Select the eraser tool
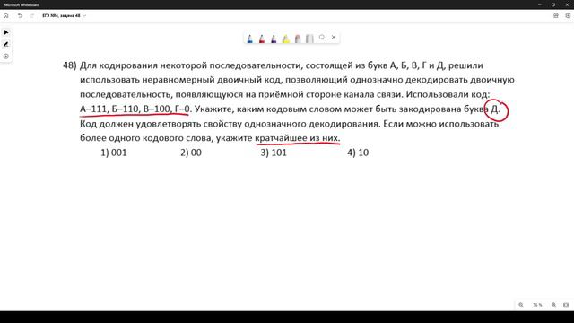Viewport: 574px width, 323px height. pyautogui.click(x=298, y=39)
